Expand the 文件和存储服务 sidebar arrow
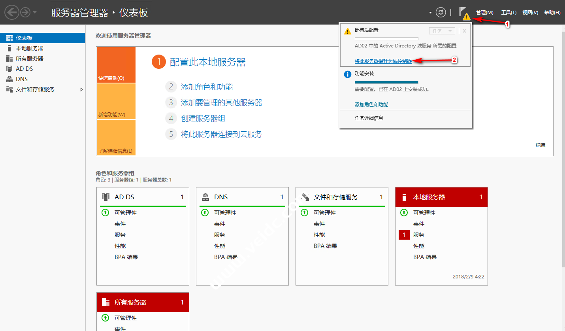Viewport: 565px width, 331px height. coord(82,90)
